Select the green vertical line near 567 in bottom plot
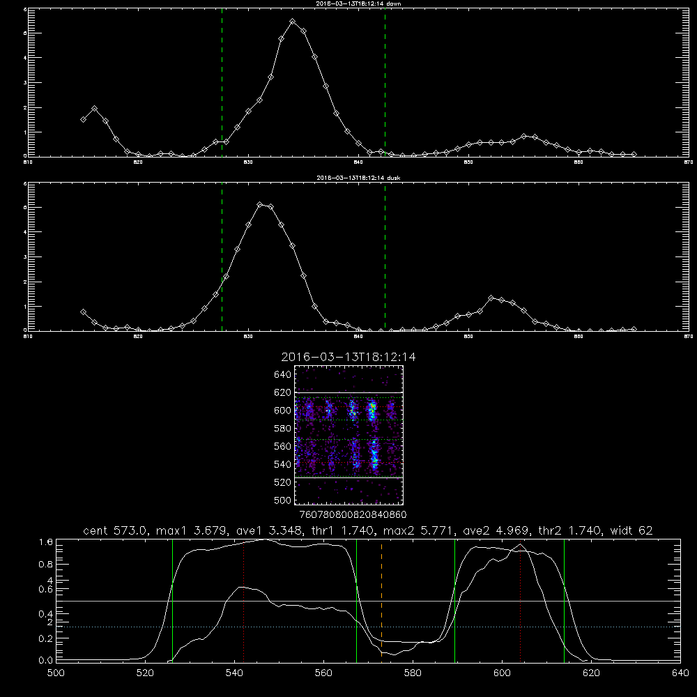Screen dimensions: 697x697 pyautogui.click(x=356, y=601)
